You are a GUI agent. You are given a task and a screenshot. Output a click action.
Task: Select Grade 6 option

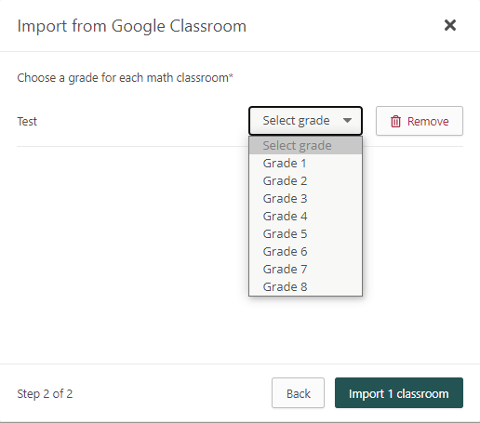coord(305,252)
